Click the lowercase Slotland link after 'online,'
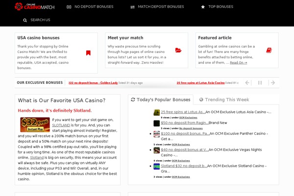The height and width of the screenshot is (196, 294). pos(37,158)
